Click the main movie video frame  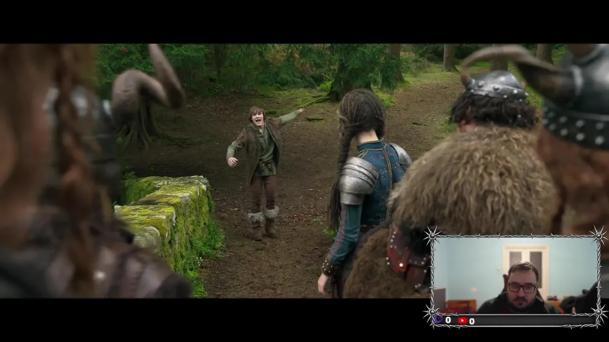304,171
